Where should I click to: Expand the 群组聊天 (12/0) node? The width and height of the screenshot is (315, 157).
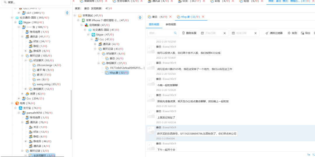tap(25, 89)
